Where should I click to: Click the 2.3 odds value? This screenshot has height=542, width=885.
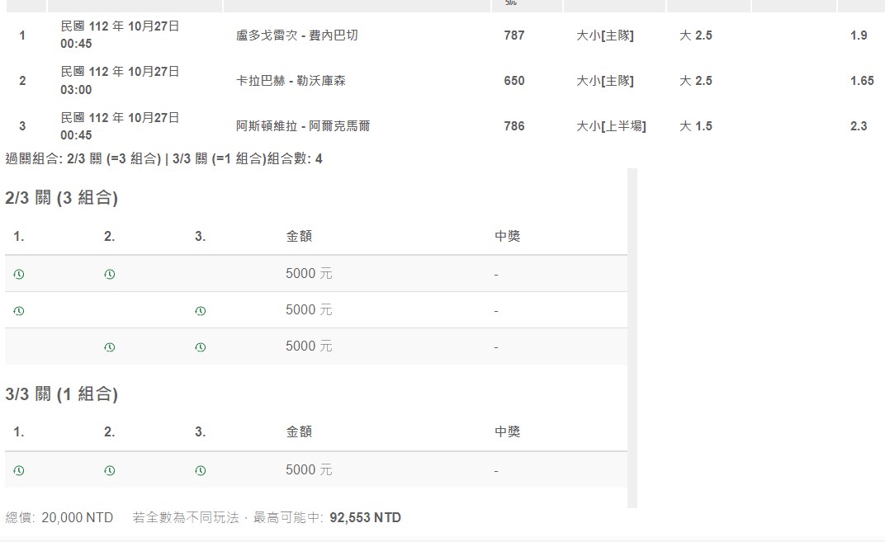click(859, 126)
